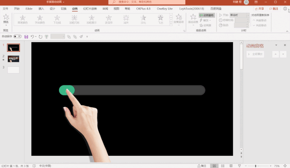The image size is (290, 168).
Task: Switch to Reading View icon
Action: 231,166
